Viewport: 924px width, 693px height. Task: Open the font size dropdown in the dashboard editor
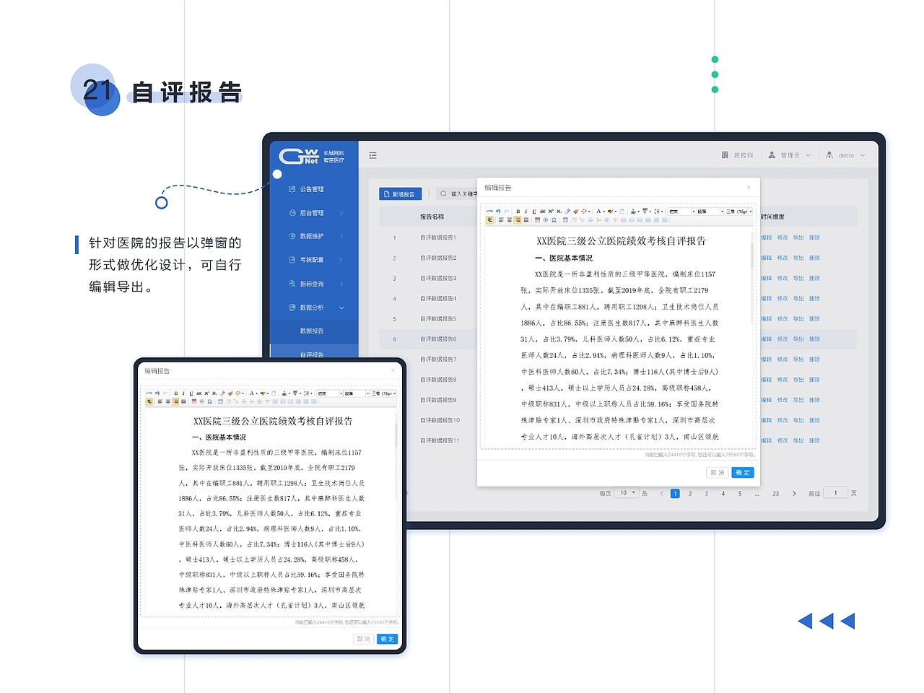coord(739,212)
